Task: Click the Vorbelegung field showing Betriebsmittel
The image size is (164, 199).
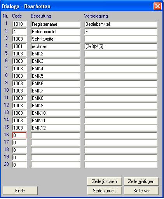Action: [x=121, y=24]
